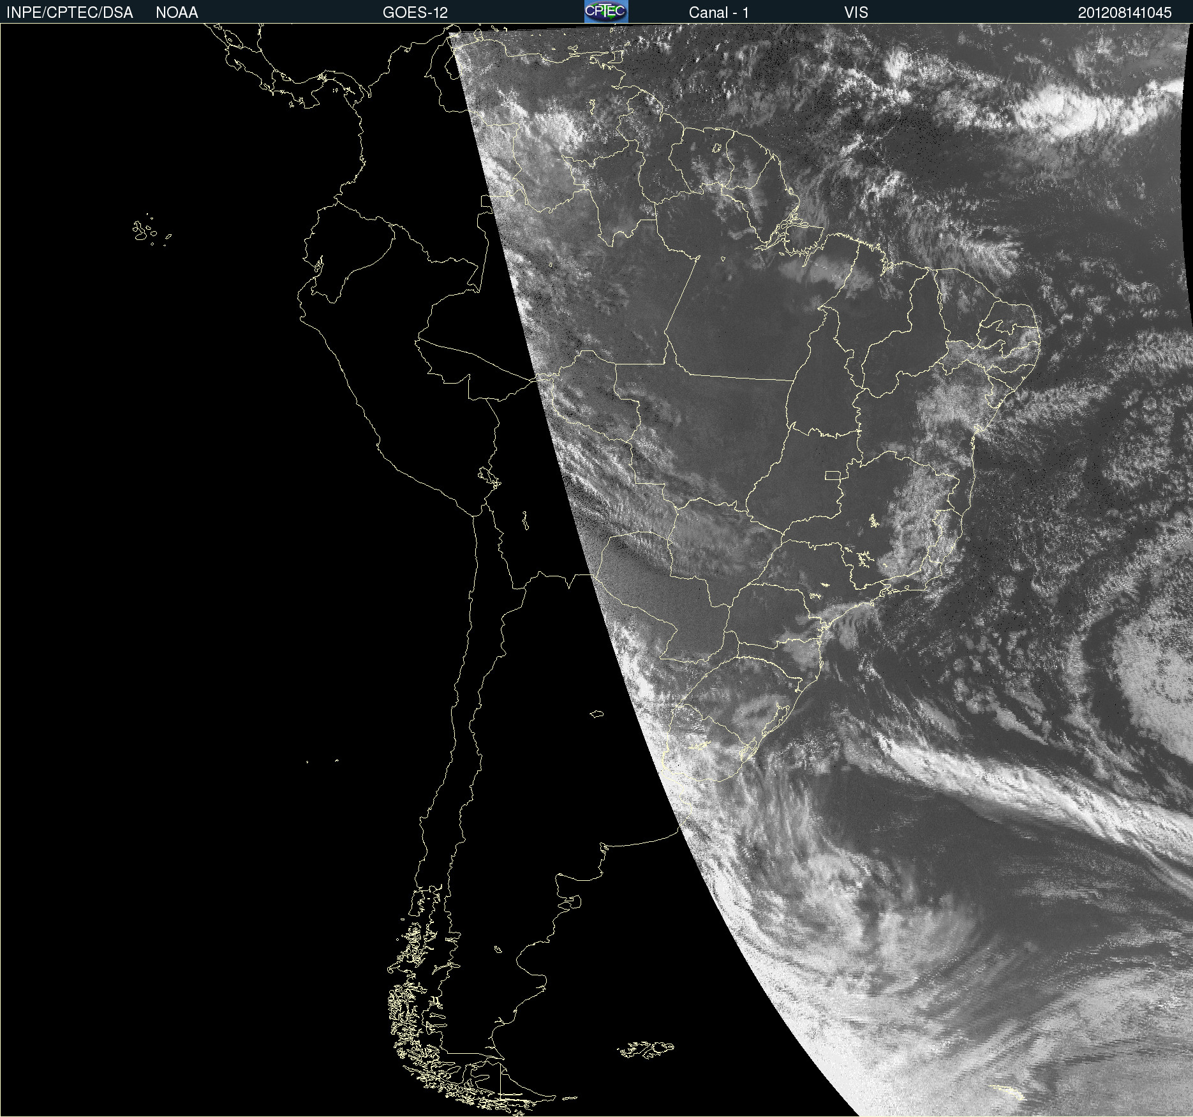
Task: Click the INPE/CPTEC/DSA header label
Action: point(70,13)
